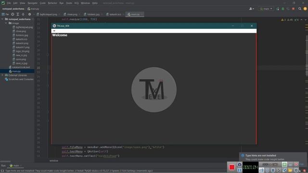Image resolution: width=308 pixels, height=173 pixels.
Task: Open the Navigate menu
Action: pyautogui.click(x=32, y=3)
